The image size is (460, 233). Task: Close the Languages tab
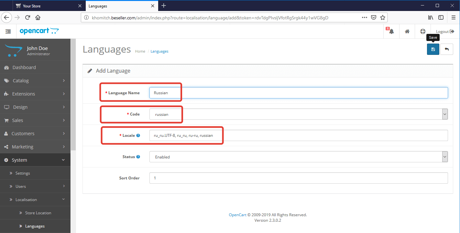click(x=153, y=6)
